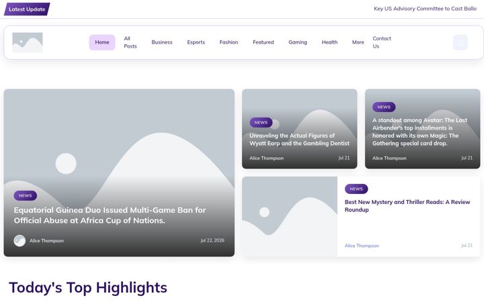Open the Avatar Magic: The Gathering article
484x302 pixels.
pyautogui.click(x=419, y=132)
